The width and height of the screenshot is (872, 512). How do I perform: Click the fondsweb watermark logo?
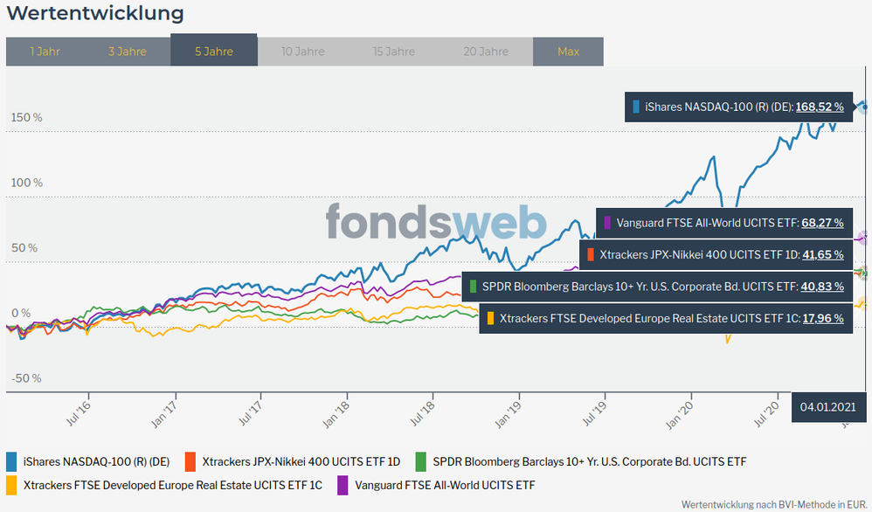436,222
